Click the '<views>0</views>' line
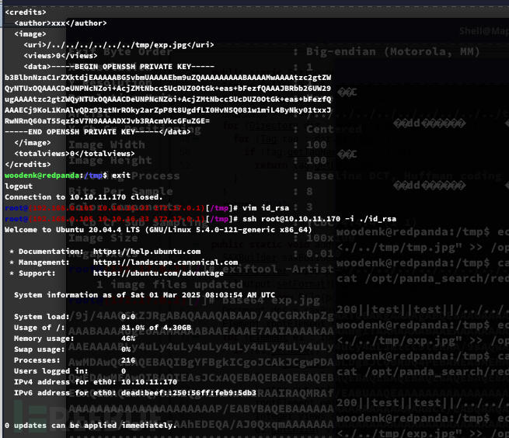This screenshot has height=438, width=509. 61,56
